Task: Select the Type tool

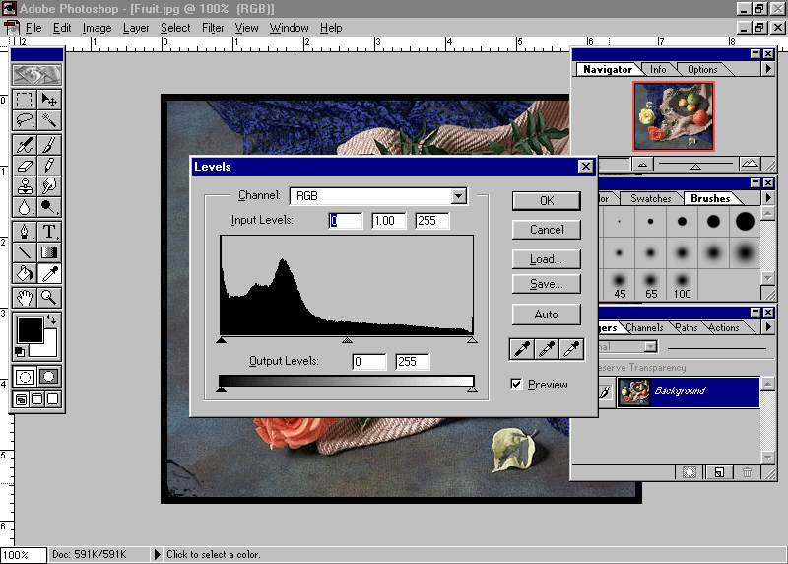Action: point(48,231)
